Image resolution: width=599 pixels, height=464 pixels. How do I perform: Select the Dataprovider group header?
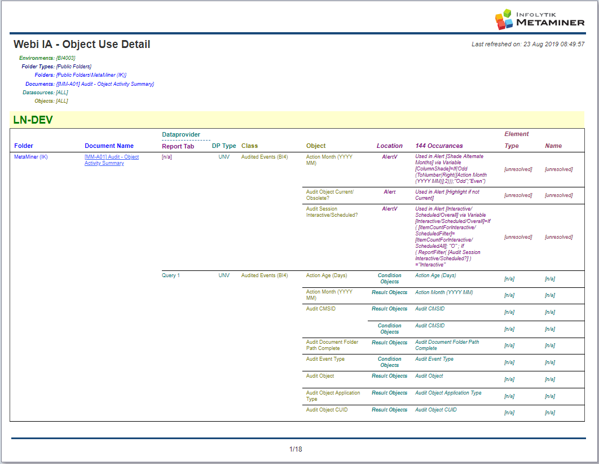click(x=181, y=134)
